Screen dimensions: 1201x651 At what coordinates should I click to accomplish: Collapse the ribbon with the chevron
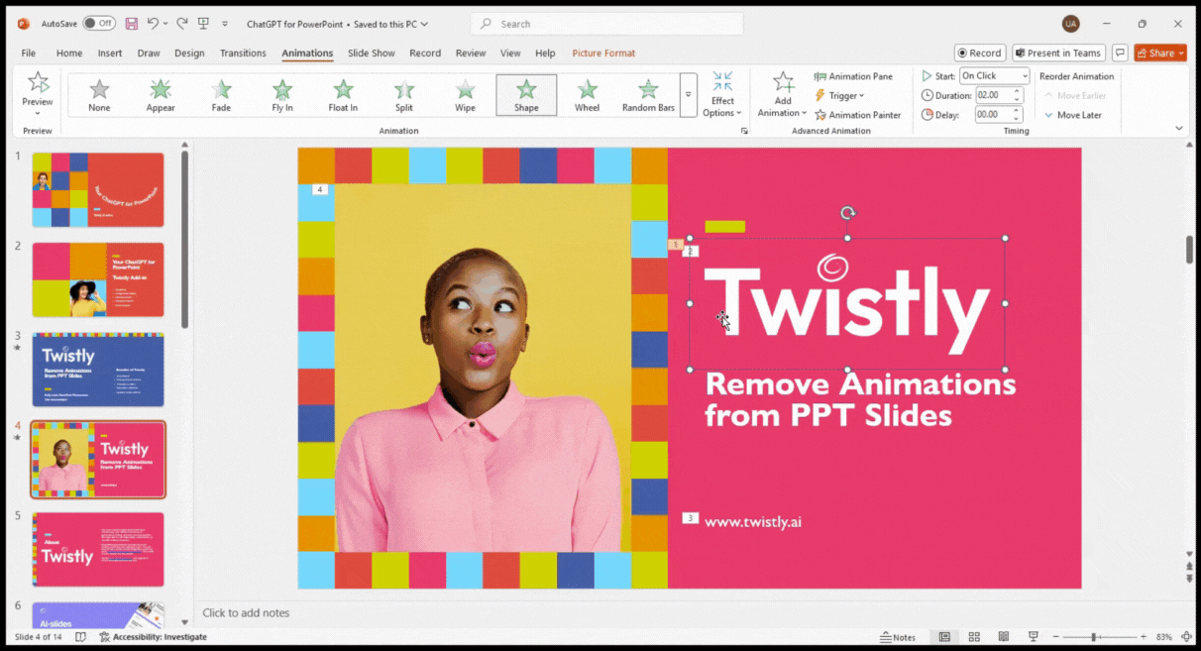[1179, 128]
